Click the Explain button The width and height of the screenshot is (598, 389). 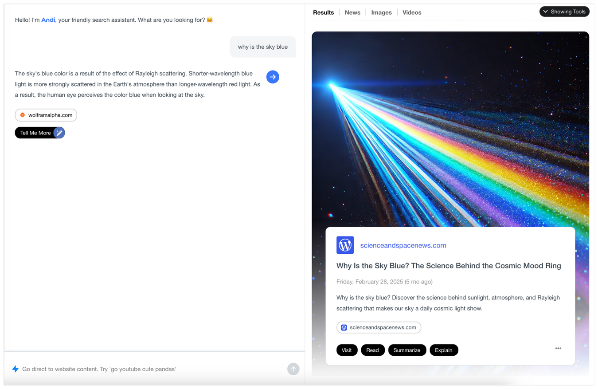[x=444, y=350]
